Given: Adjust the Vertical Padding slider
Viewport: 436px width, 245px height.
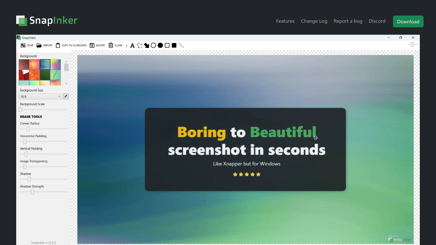Looking at the screenshot, I should [x=44, y=154].
